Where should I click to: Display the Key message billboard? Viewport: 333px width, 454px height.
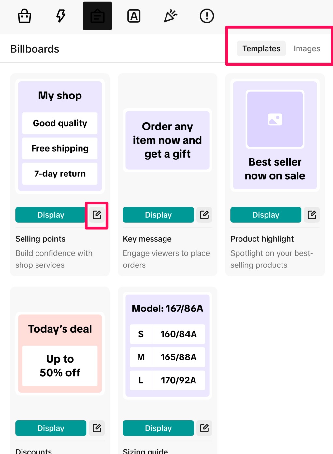click(158, 215)
